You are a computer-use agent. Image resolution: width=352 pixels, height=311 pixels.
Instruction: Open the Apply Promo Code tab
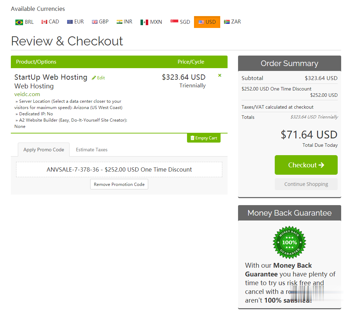[x=44, y=150]
